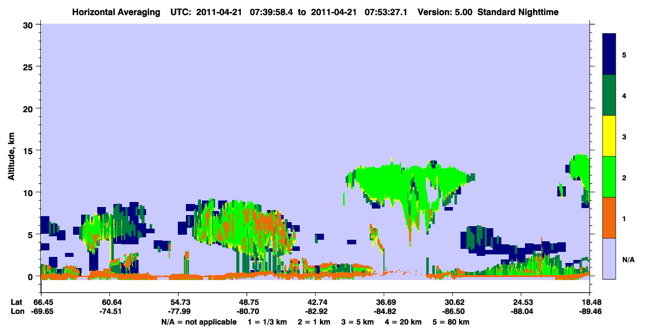
Task: Click longitude value -84.82
Action: tap(384, 311)
